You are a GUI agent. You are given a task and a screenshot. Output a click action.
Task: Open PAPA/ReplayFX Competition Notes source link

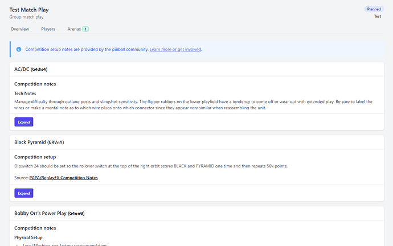63,178
